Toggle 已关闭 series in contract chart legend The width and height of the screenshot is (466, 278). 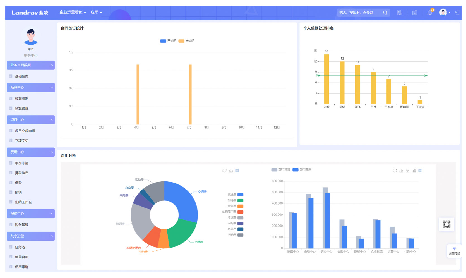(x=168, y=41)
